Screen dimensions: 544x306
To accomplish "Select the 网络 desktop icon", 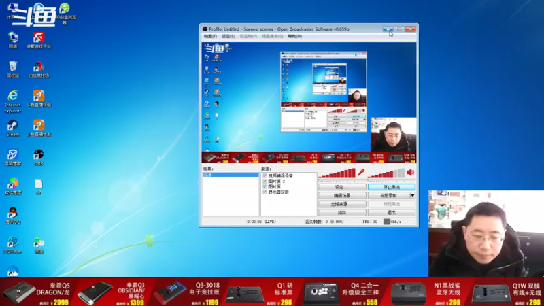I will (13, 40).
